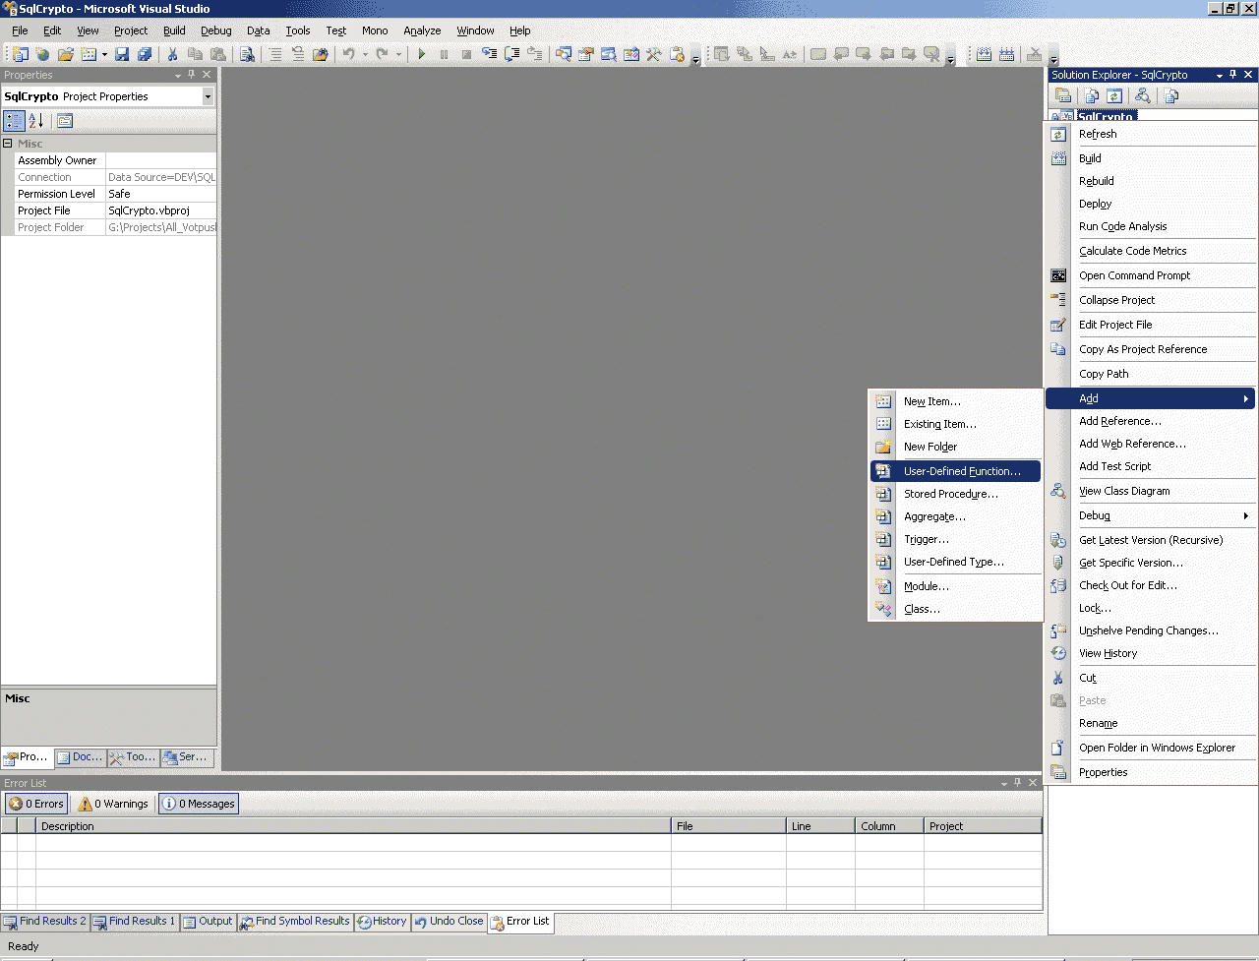Select Add Reference in the context menu
1259x961 pixels.
point(1151,421)
